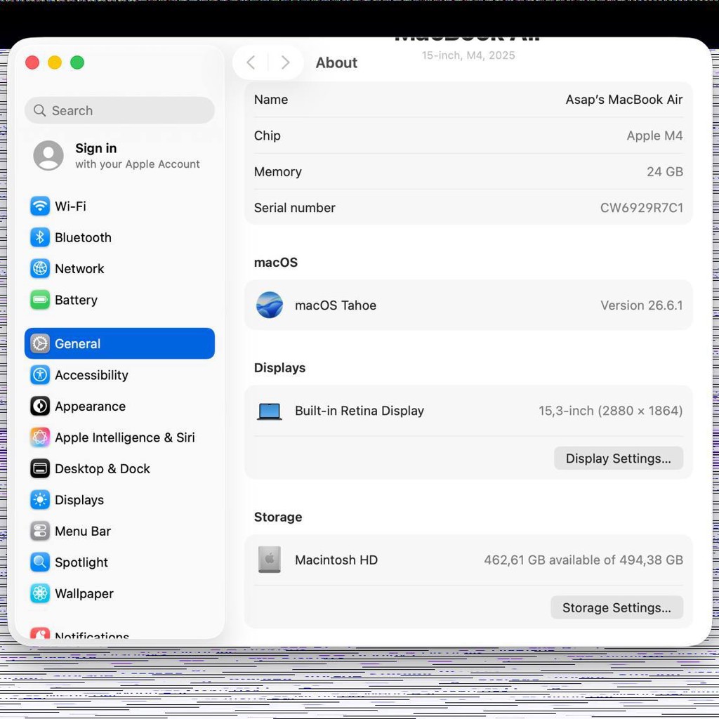
Task: Select Appearance in the sidebar
Action: point(119,406)
